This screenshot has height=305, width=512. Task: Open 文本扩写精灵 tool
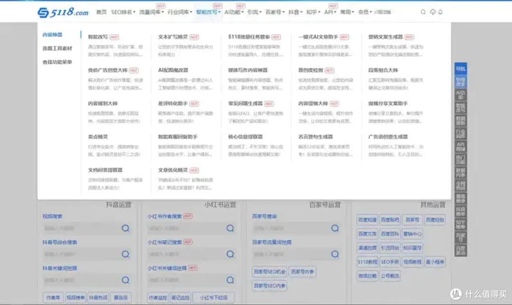point(173,37)
